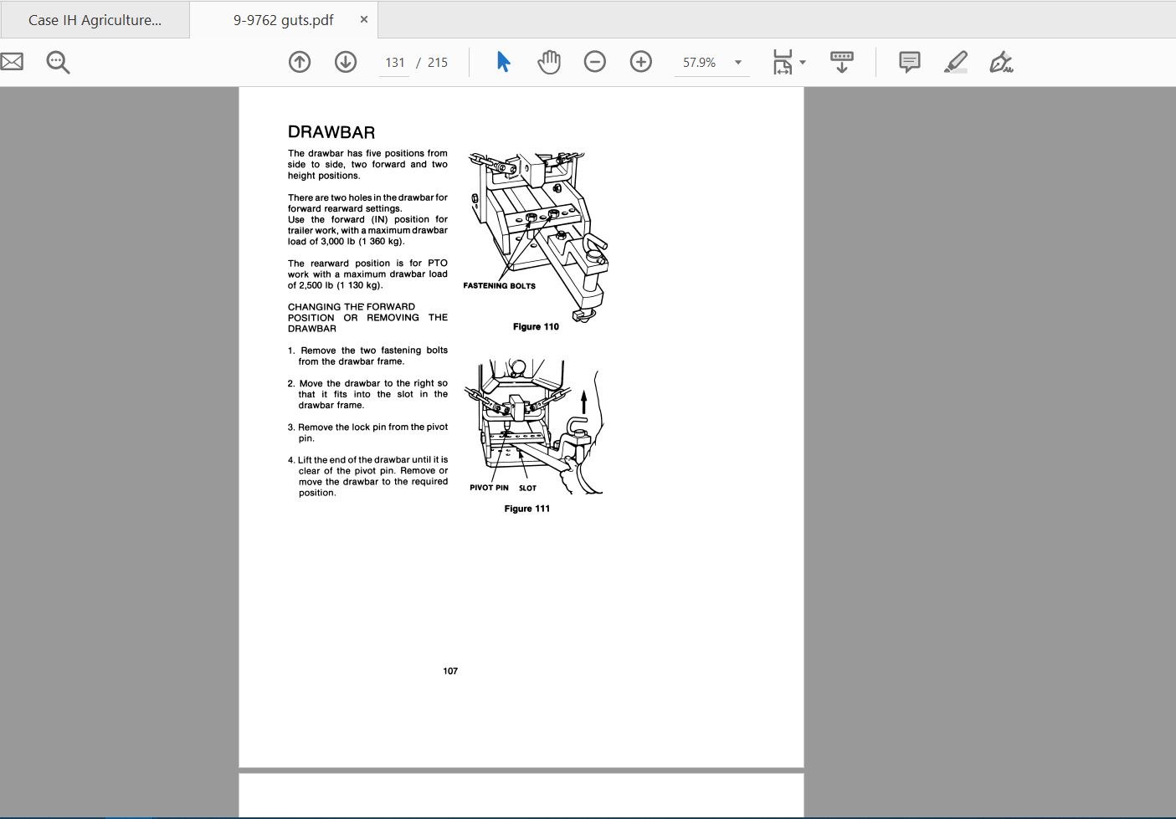
Task: Open the scrolling mode keyboard icon
Action: coord(842,62)
